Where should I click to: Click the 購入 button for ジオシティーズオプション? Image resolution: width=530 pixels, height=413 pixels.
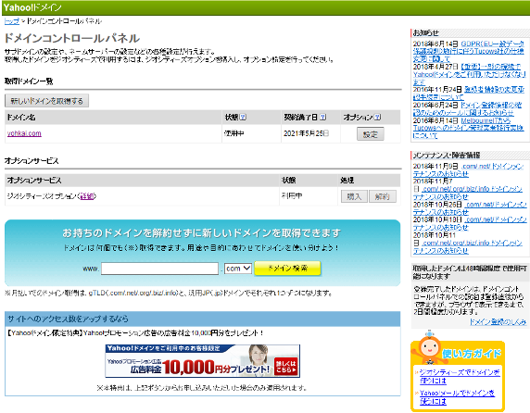[354, 196]
